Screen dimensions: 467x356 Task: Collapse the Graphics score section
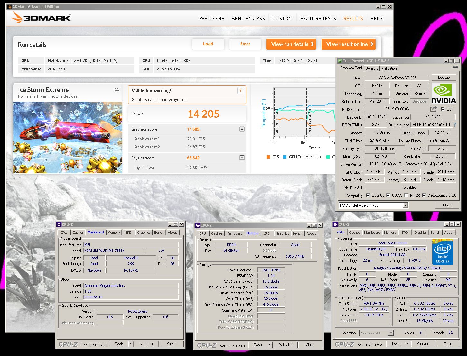click(242, 129)
